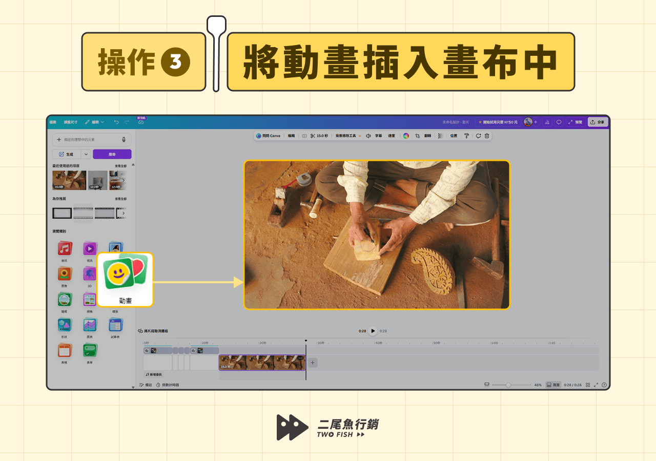Screen dimensions: 656x461
Task: Expand the dropdown arrow beside 生成
Action: coord(86,154)
